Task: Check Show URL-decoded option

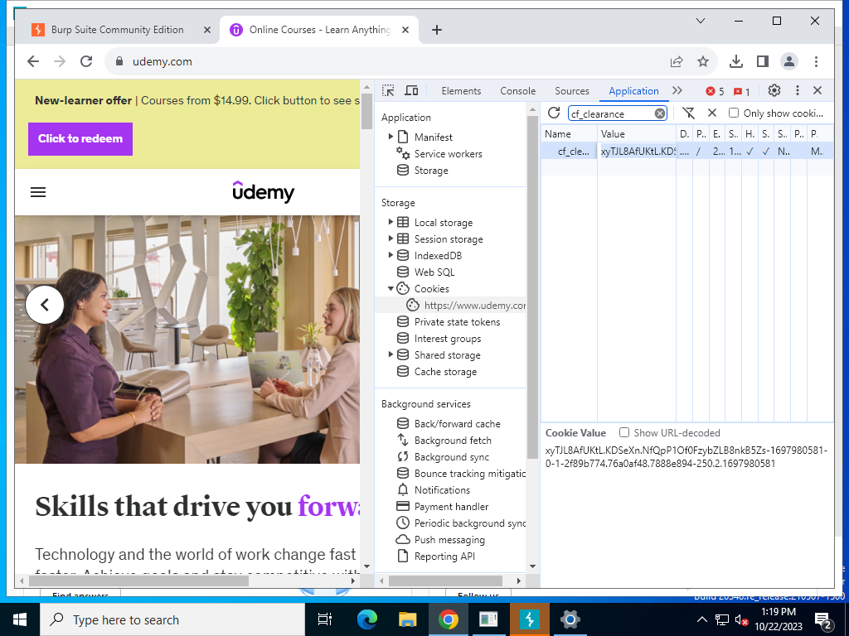Action: [624, 432]
